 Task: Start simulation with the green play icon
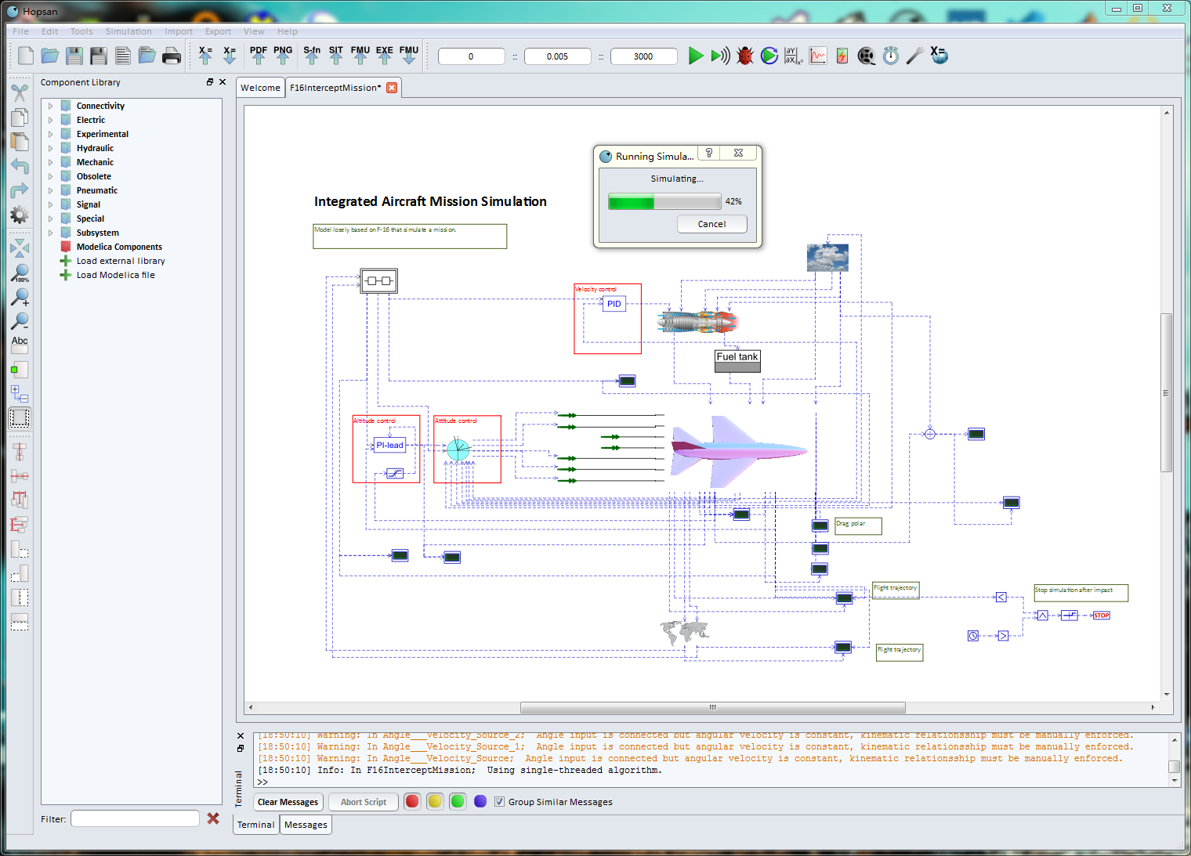pyautogui.click(x=695, y=56)
